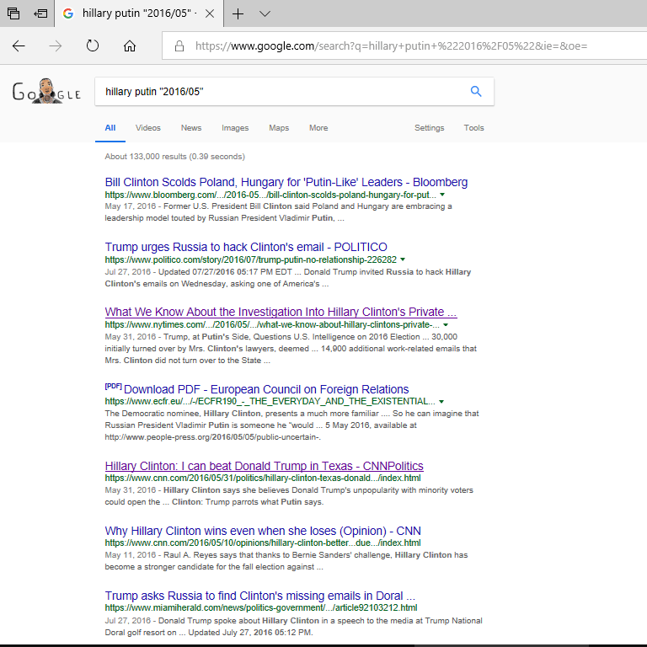This screenshot has width=647, height=647.
Task: Click the nytimes.com green URL text
Action: [x=272, y=324]
